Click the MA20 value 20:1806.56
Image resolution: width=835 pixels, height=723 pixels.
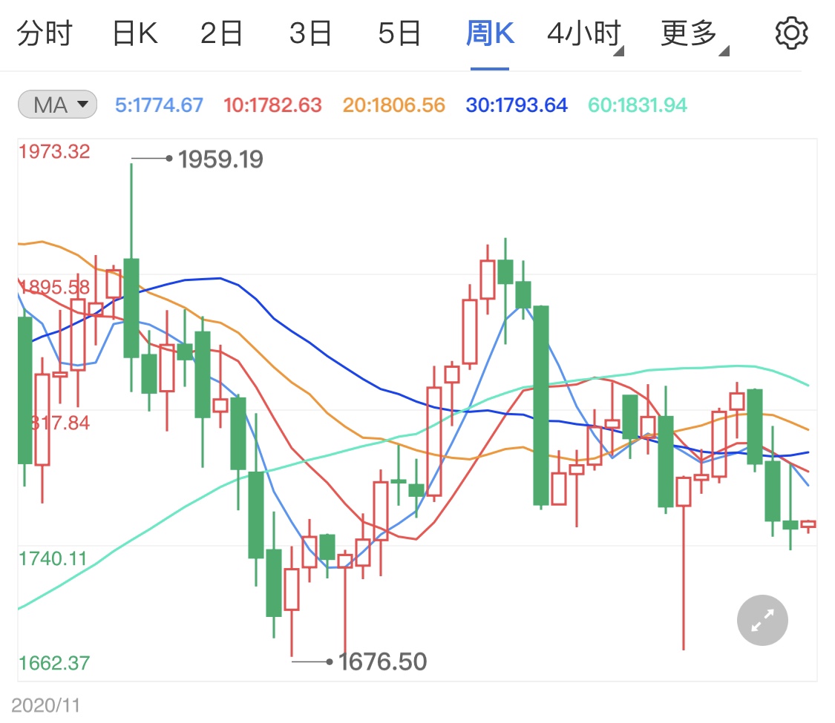click(393, 105)
